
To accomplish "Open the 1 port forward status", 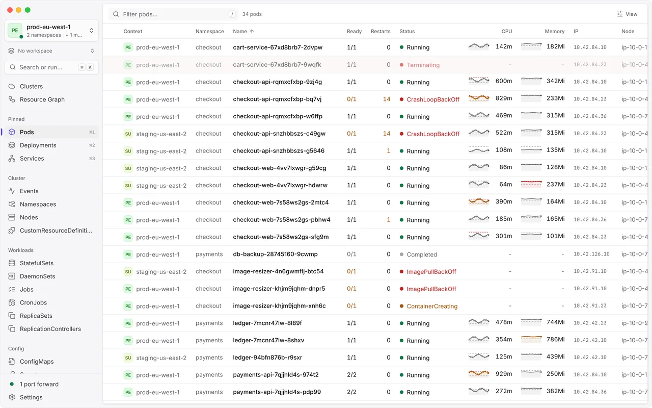I will (x=51, y=384).
